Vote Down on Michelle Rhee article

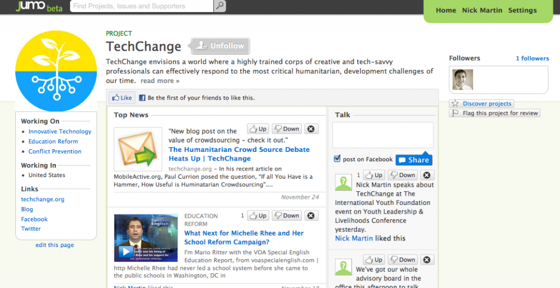point(287,215)
